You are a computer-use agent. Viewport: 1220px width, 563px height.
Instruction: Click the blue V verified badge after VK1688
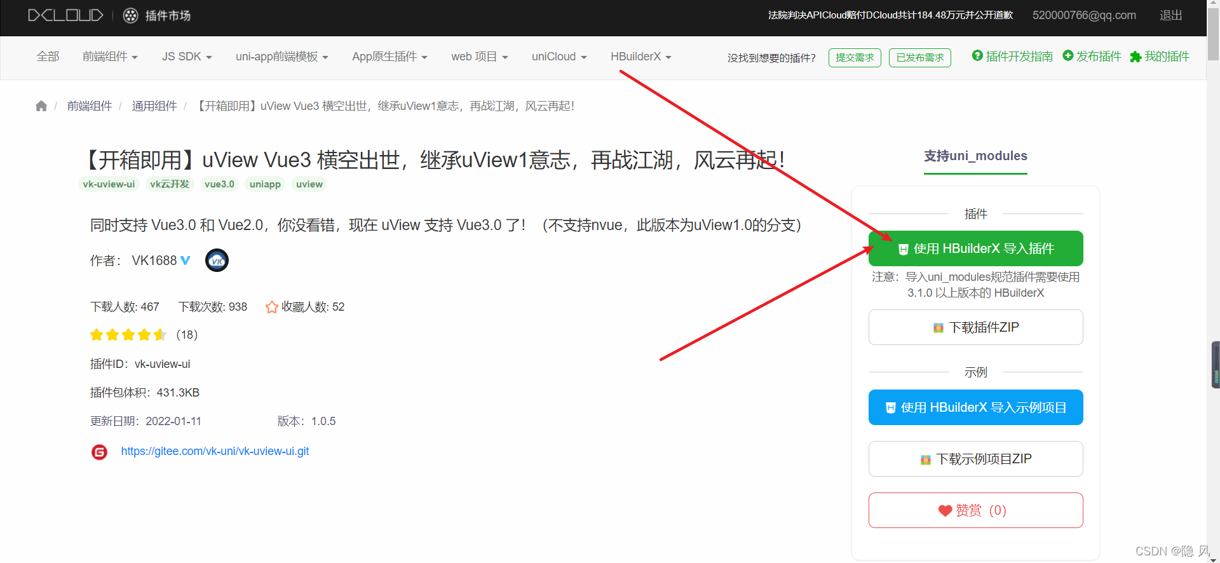tap(186, 261)
